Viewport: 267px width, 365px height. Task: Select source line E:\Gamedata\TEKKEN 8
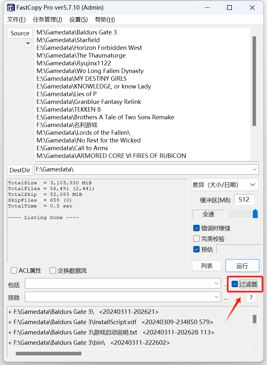[x=69, y=109]
